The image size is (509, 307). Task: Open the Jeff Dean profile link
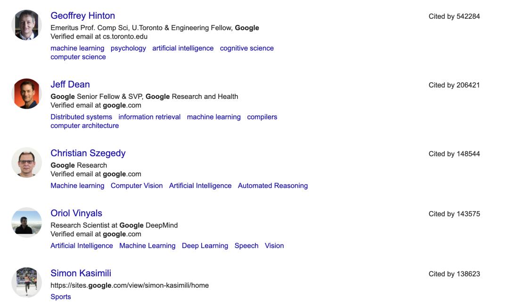click(x=70, y=85)
